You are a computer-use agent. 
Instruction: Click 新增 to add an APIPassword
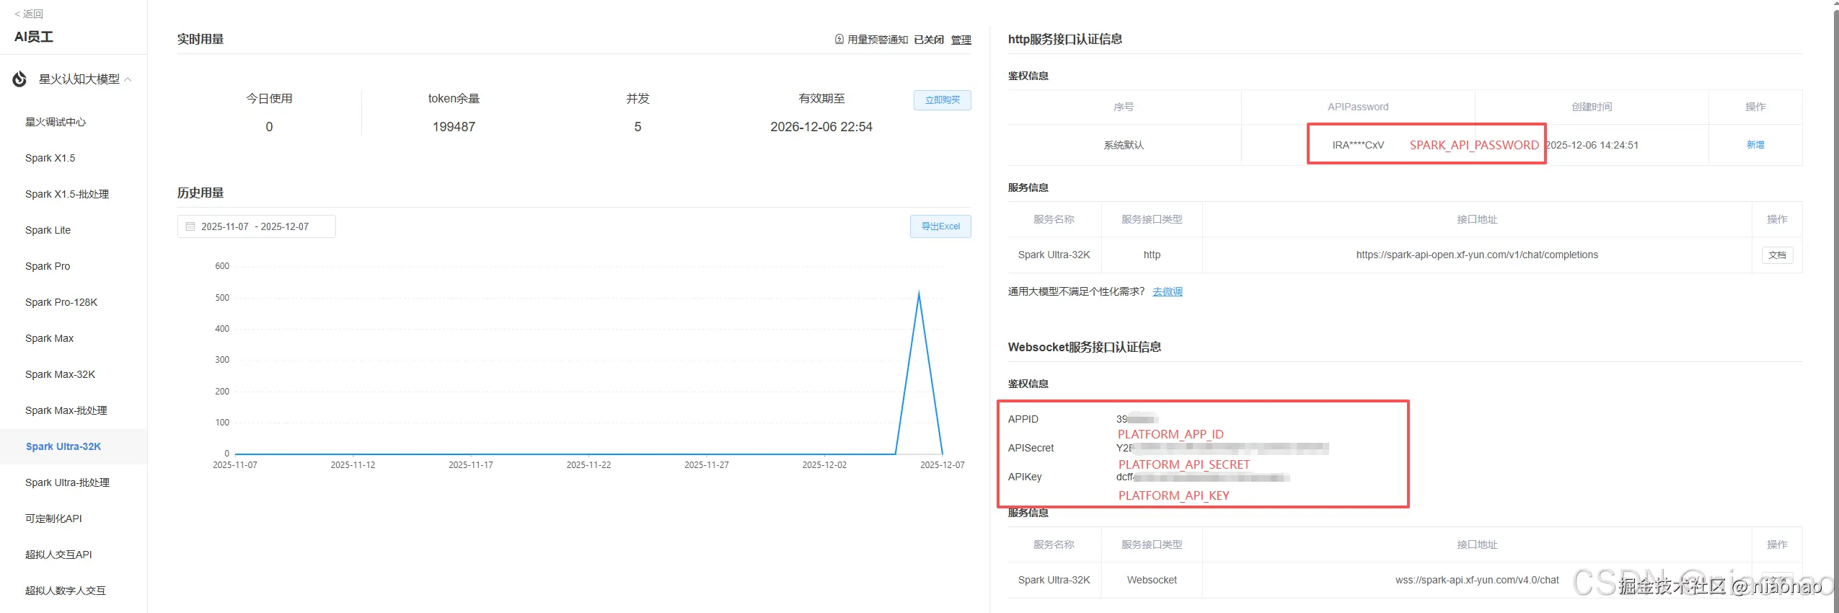coord(1755,145)
